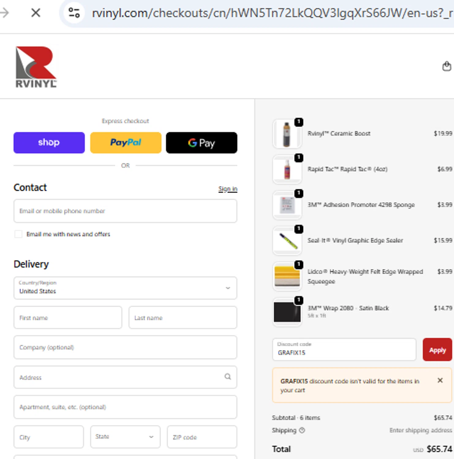Click the Rvinyl logo
The width and height of the screenshot is (454, 459).
point(36,67)
